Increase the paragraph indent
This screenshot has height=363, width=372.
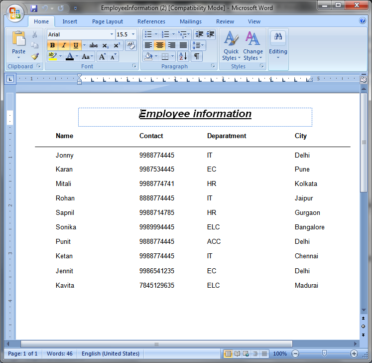211,34
